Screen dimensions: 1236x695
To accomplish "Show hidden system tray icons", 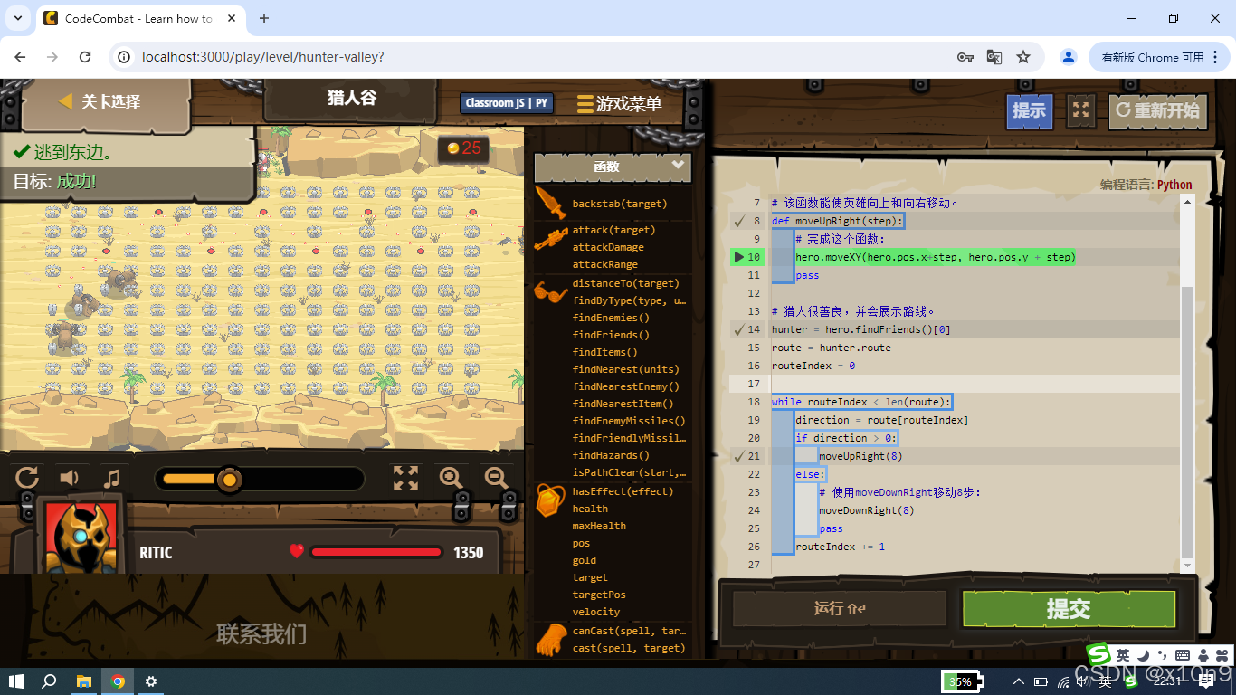I will point(1019,681).
